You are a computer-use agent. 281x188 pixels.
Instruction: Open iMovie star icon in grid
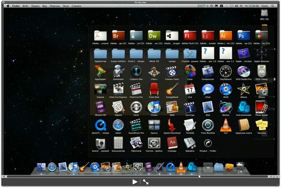click(244, 89)
